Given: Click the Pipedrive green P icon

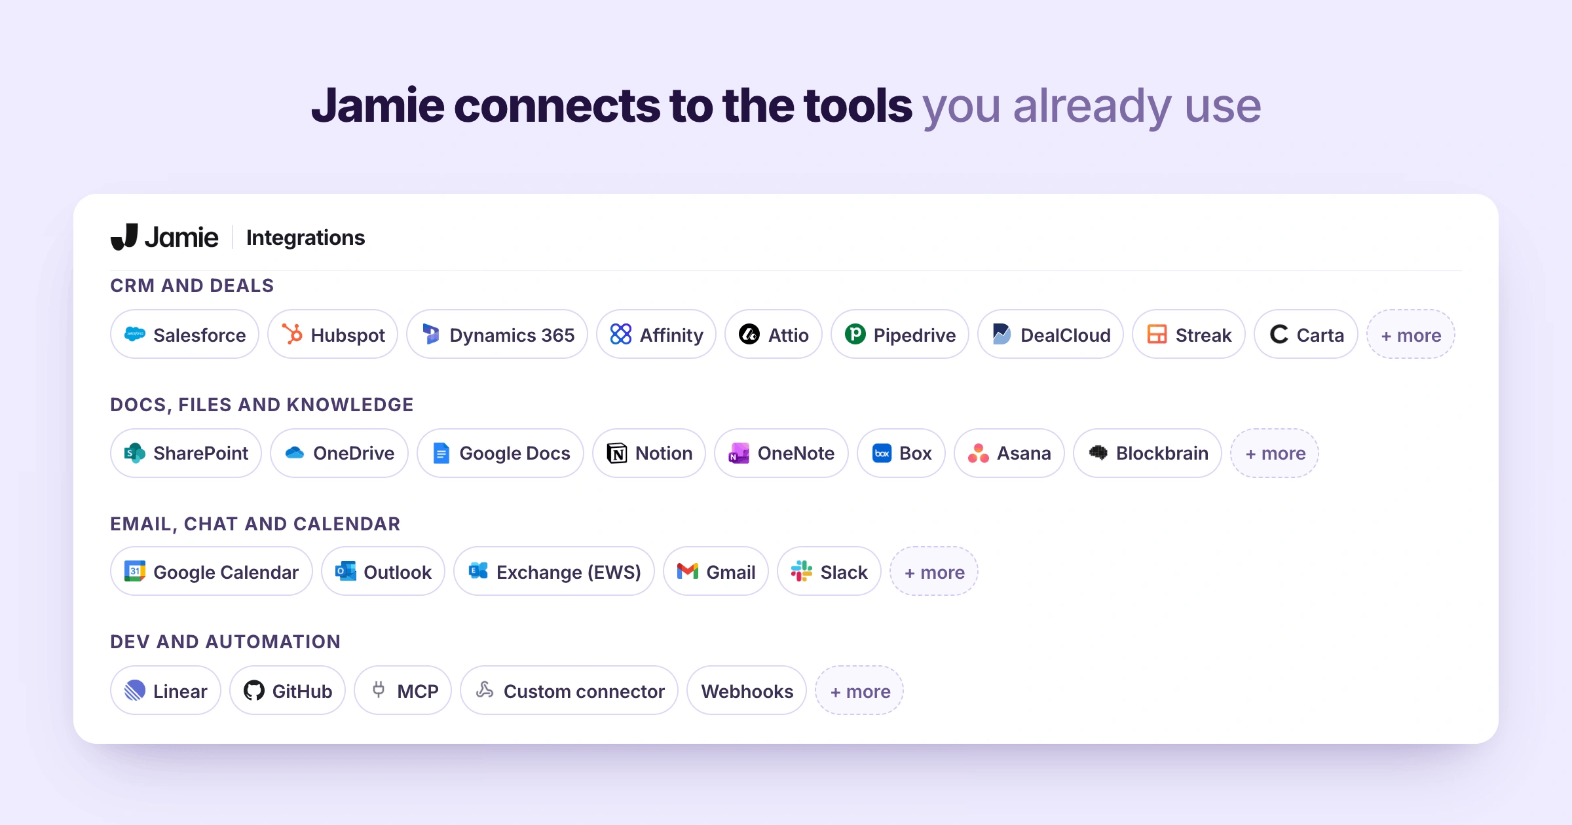Looking at the screenshot, I should click(855, 335).
